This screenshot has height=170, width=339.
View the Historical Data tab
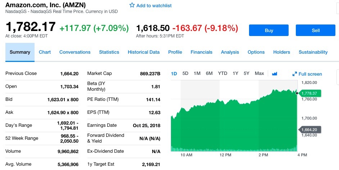[x=144, y=52]
